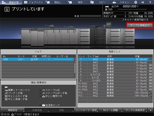Screen dimensions: 154x116
Task: Click tray 1 paper level indicator
Action: point(150,59)
